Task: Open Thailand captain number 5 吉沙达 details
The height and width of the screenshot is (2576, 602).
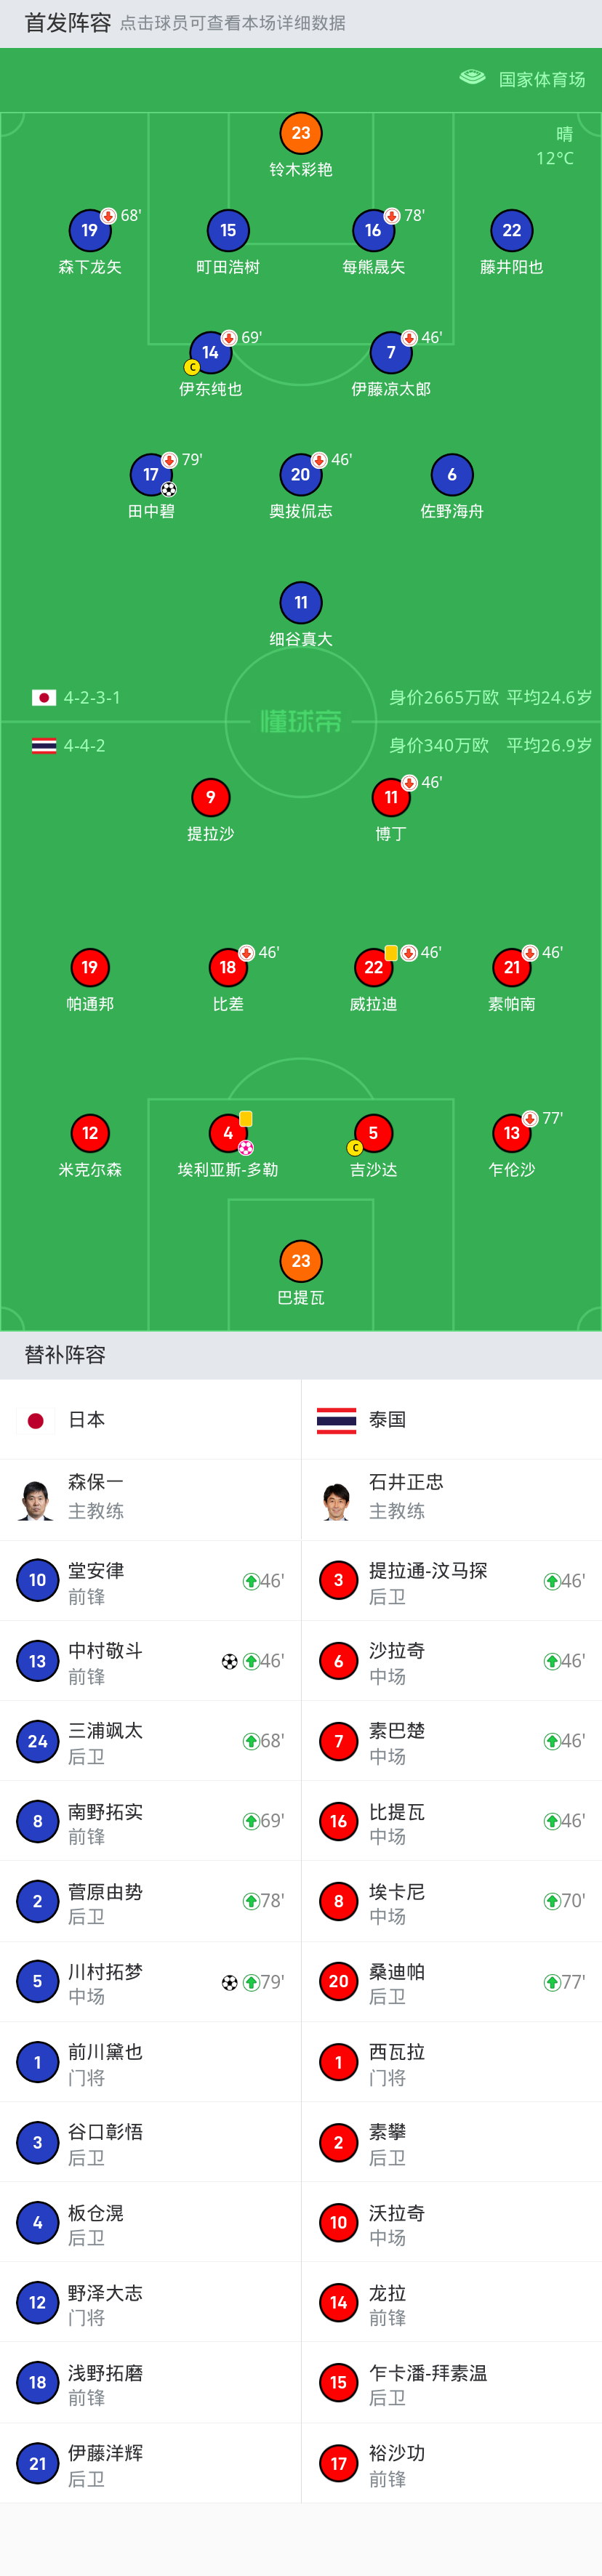Action: tap(373, 1134)
